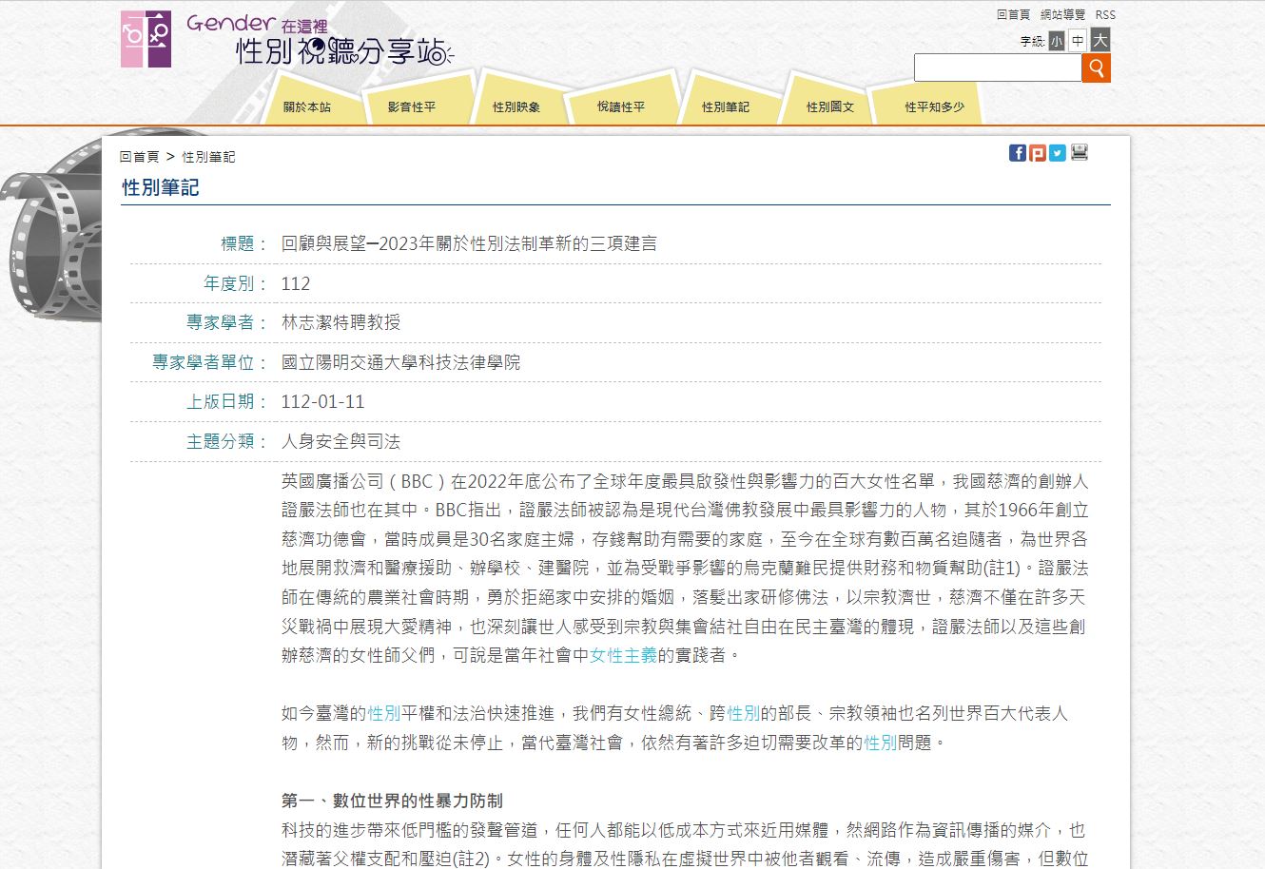The height and width of the screenshot is (869, 1265).
Task: Set font size to large (大)
Action: (x=1100, y=40)
